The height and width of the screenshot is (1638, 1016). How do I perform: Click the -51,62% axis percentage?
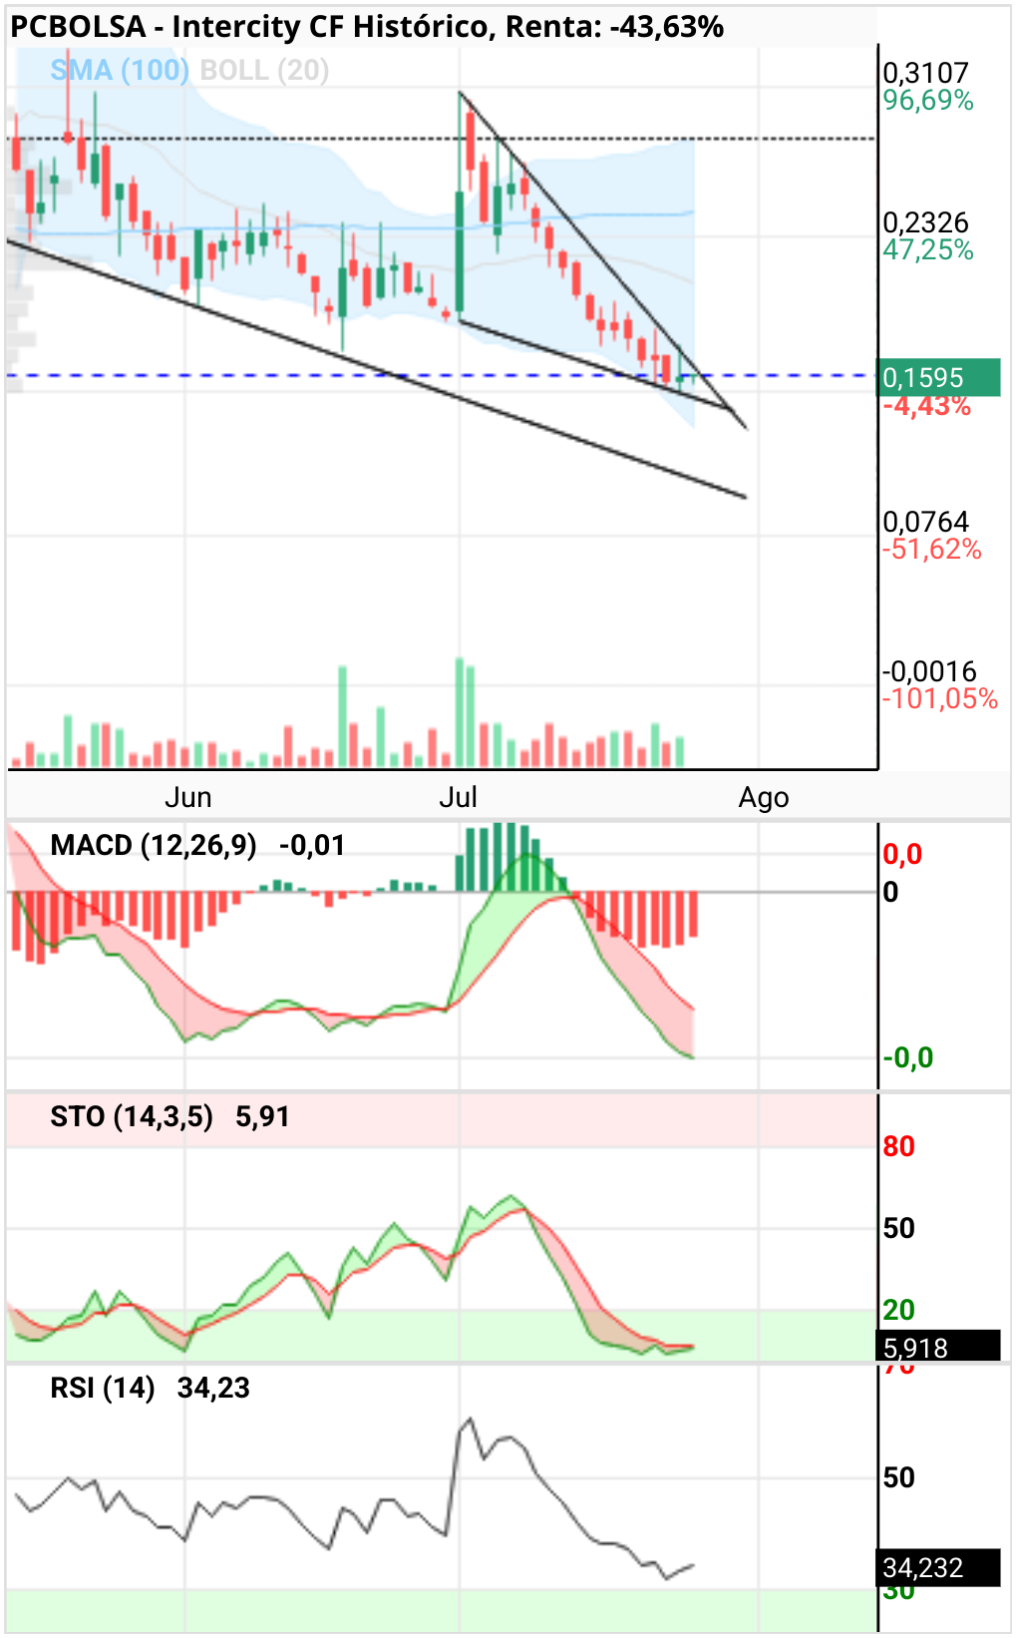click(x=931, y=549)
